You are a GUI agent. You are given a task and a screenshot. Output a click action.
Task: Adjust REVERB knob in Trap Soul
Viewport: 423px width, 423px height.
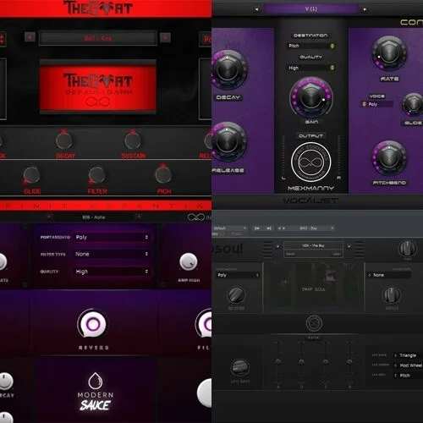(236, 295)
